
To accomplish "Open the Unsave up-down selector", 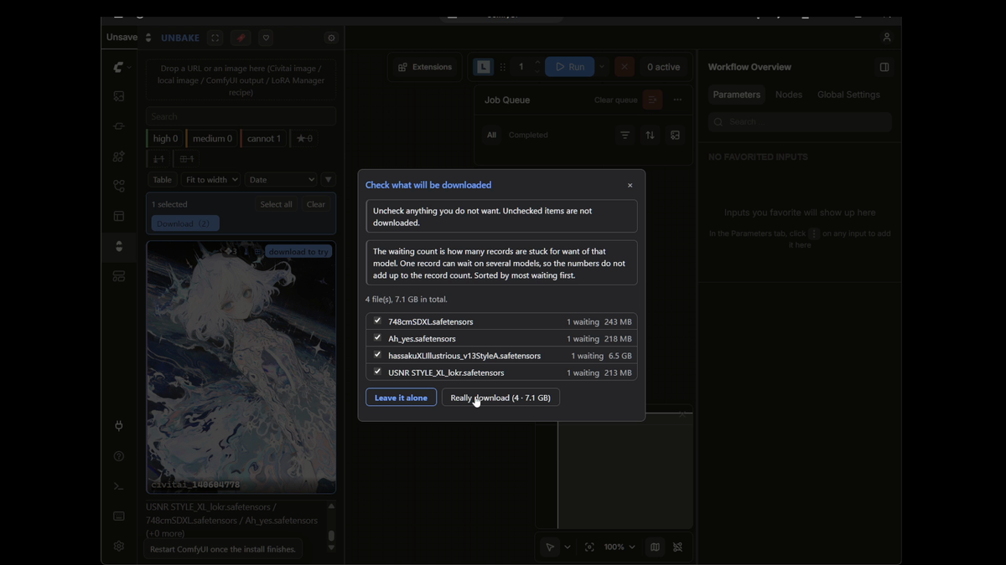I will pos(148,38).
